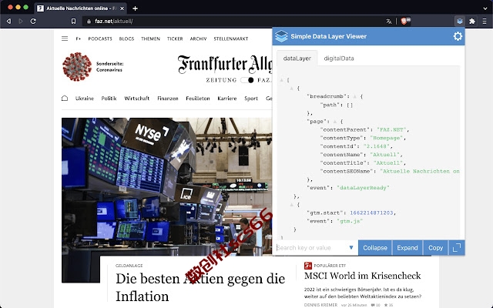
Task: Close the Aktuelle Nachrichten tab
Action: (x=122, y=8)
